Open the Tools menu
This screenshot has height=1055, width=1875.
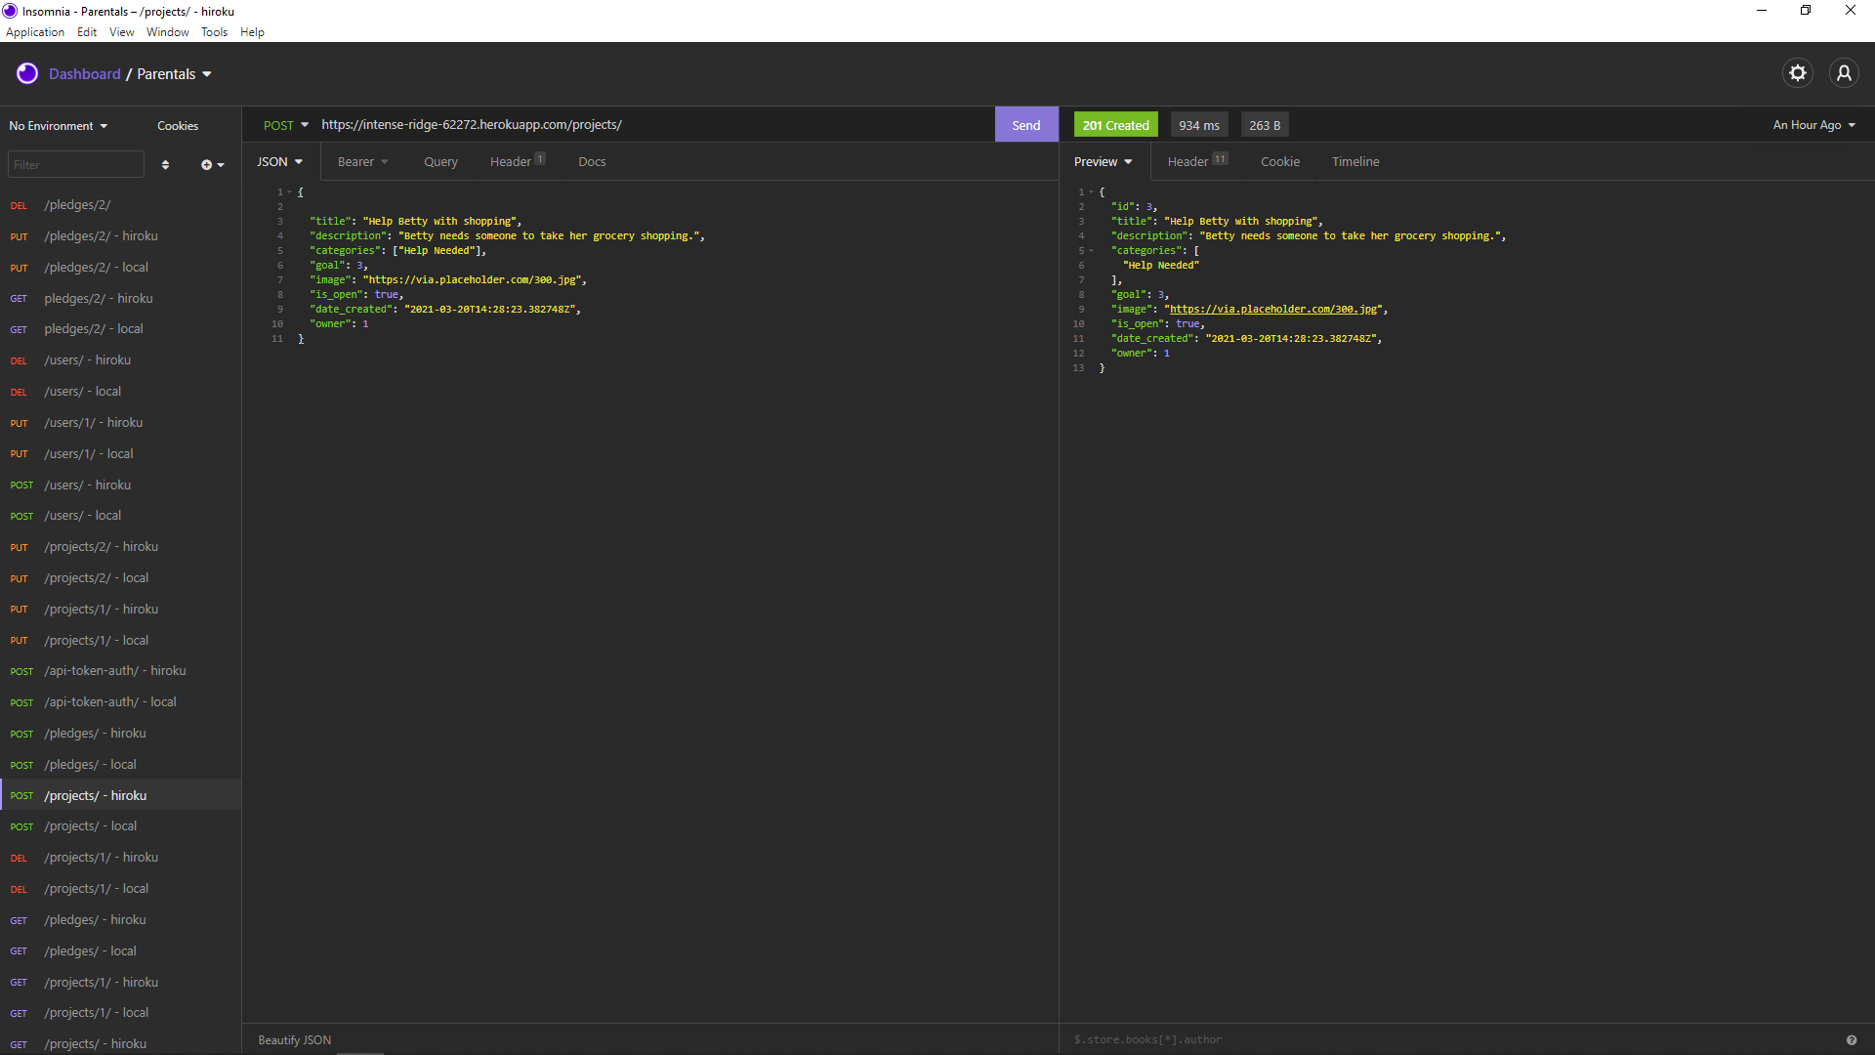[x=214, y=32]
